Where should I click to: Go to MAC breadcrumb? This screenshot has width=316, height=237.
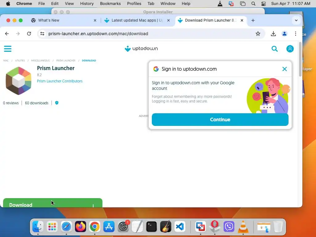point(6,60)
